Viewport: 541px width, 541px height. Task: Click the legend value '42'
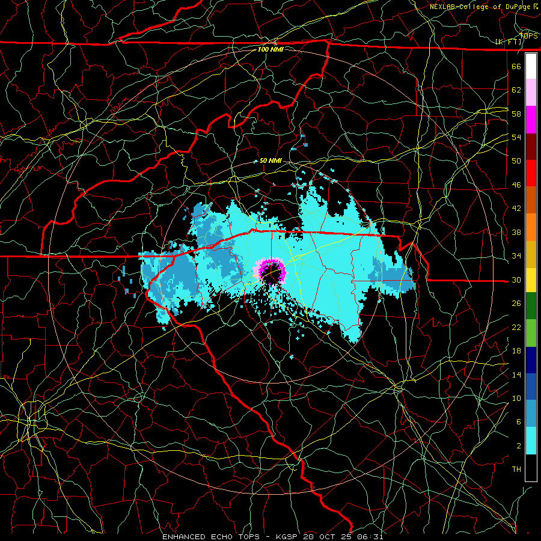tap(516, 209)
